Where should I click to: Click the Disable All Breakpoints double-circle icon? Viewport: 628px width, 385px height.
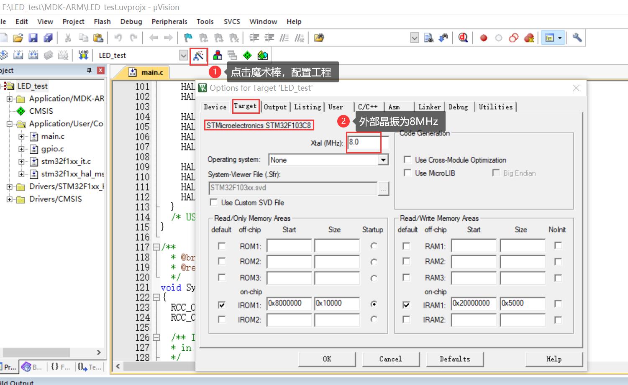coord(514,38)
